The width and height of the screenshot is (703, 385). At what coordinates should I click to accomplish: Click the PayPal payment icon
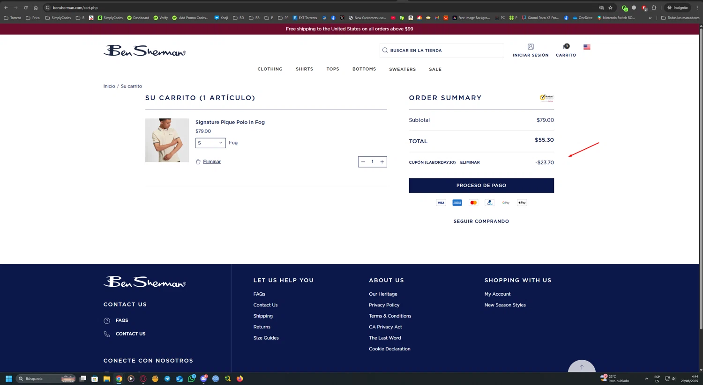coord(490,203)
